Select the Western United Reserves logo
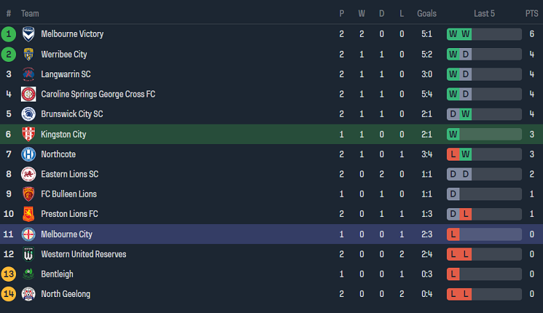 (x=29, y=255)
